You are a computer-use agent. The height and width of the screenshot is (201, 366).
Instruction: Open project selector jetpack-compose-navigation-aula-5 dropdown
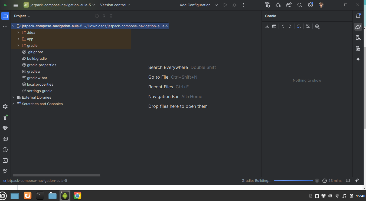coord(60,5)
